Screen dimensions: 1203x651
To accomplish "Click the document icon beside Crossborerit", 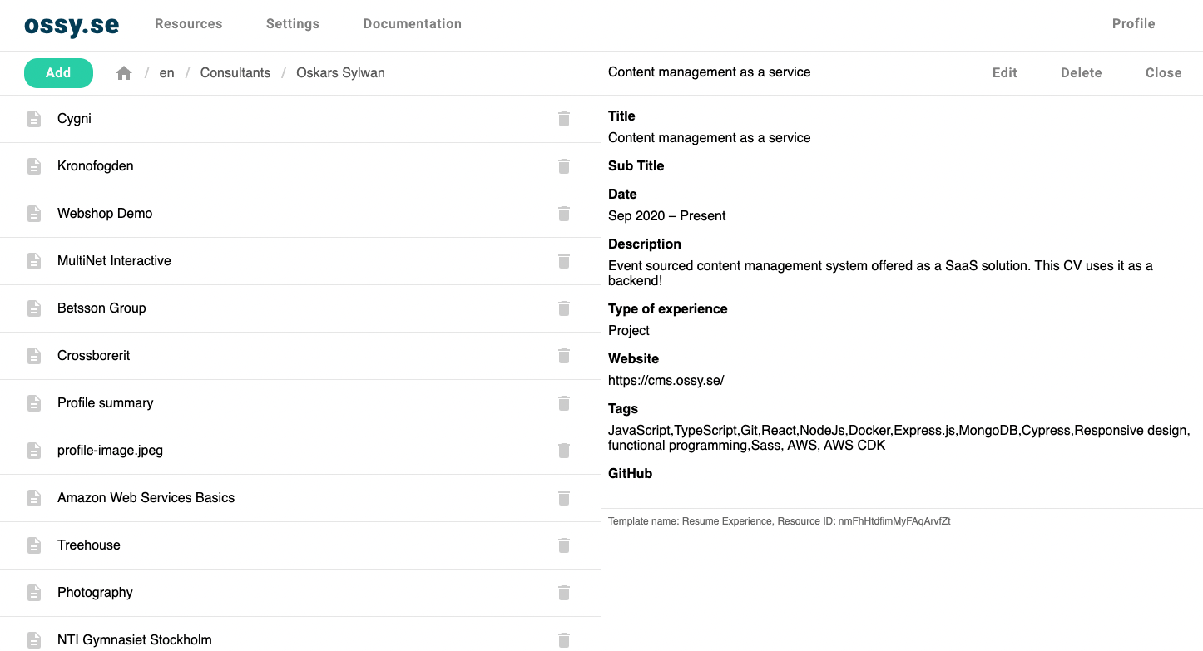I will (x=34, y=356).
